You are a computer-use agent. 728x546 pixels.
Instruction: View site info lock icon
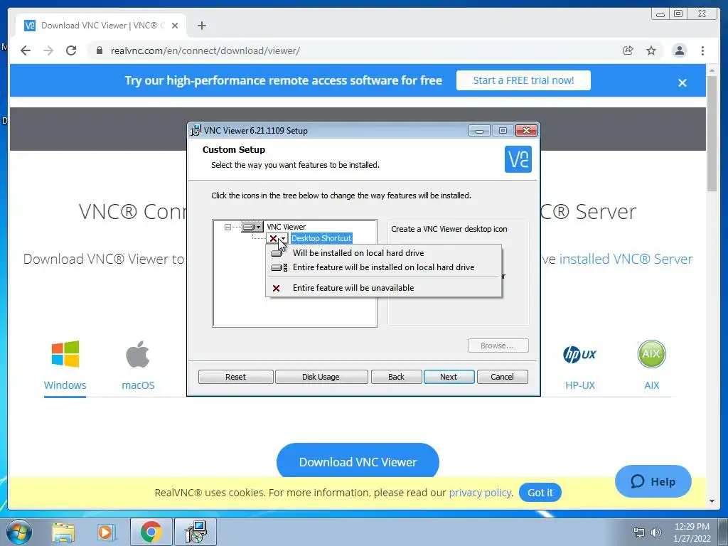[99, 50]
